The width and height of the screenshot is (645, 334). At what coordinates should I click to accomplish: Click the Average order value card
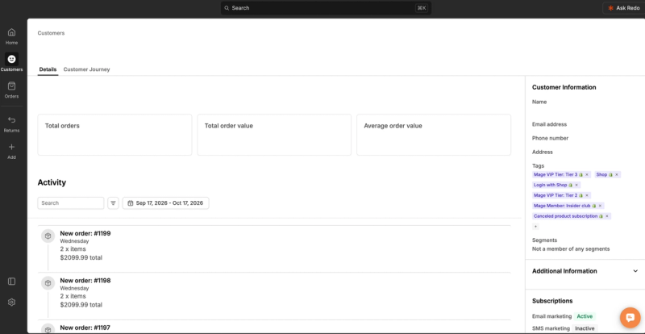[x=434, y=135]
